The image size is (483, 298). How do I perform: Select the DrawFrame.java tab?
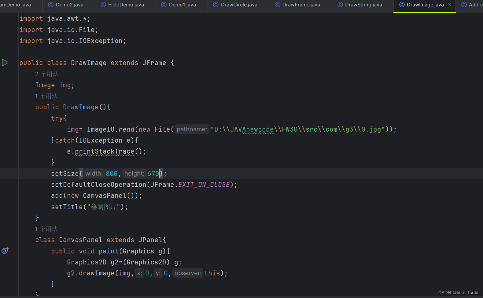click(x=297, y=5)
